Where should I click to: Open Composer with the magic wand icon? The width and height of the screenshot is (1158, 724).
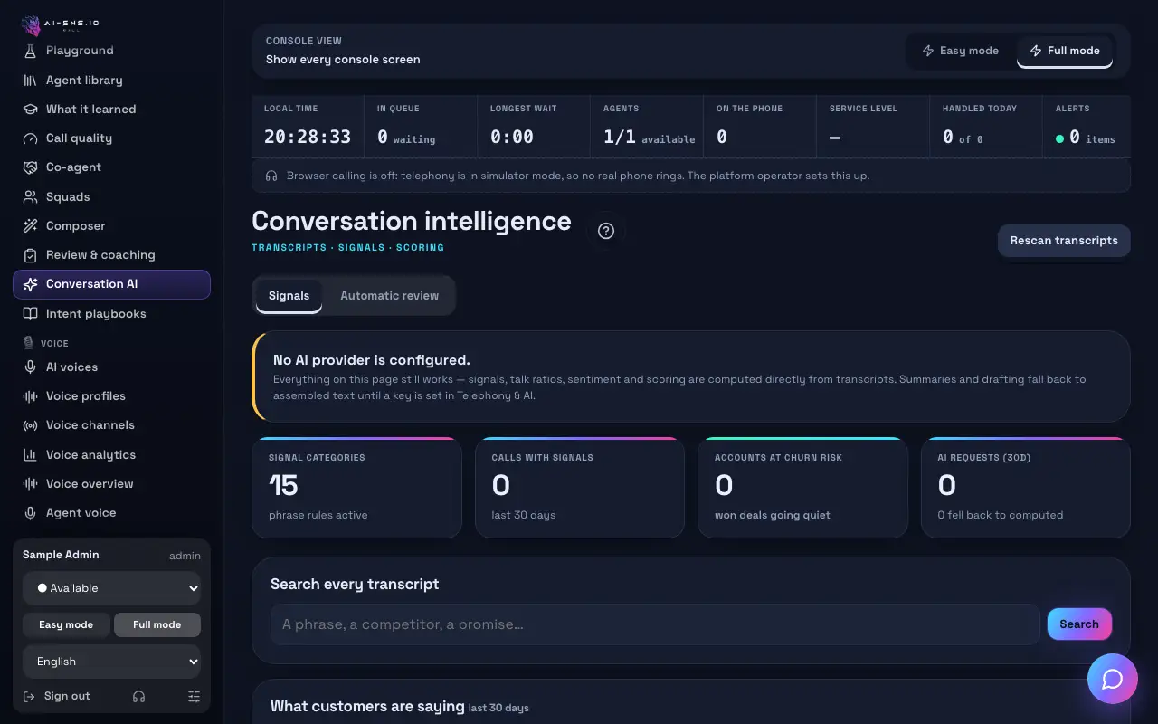coord(30,225)
